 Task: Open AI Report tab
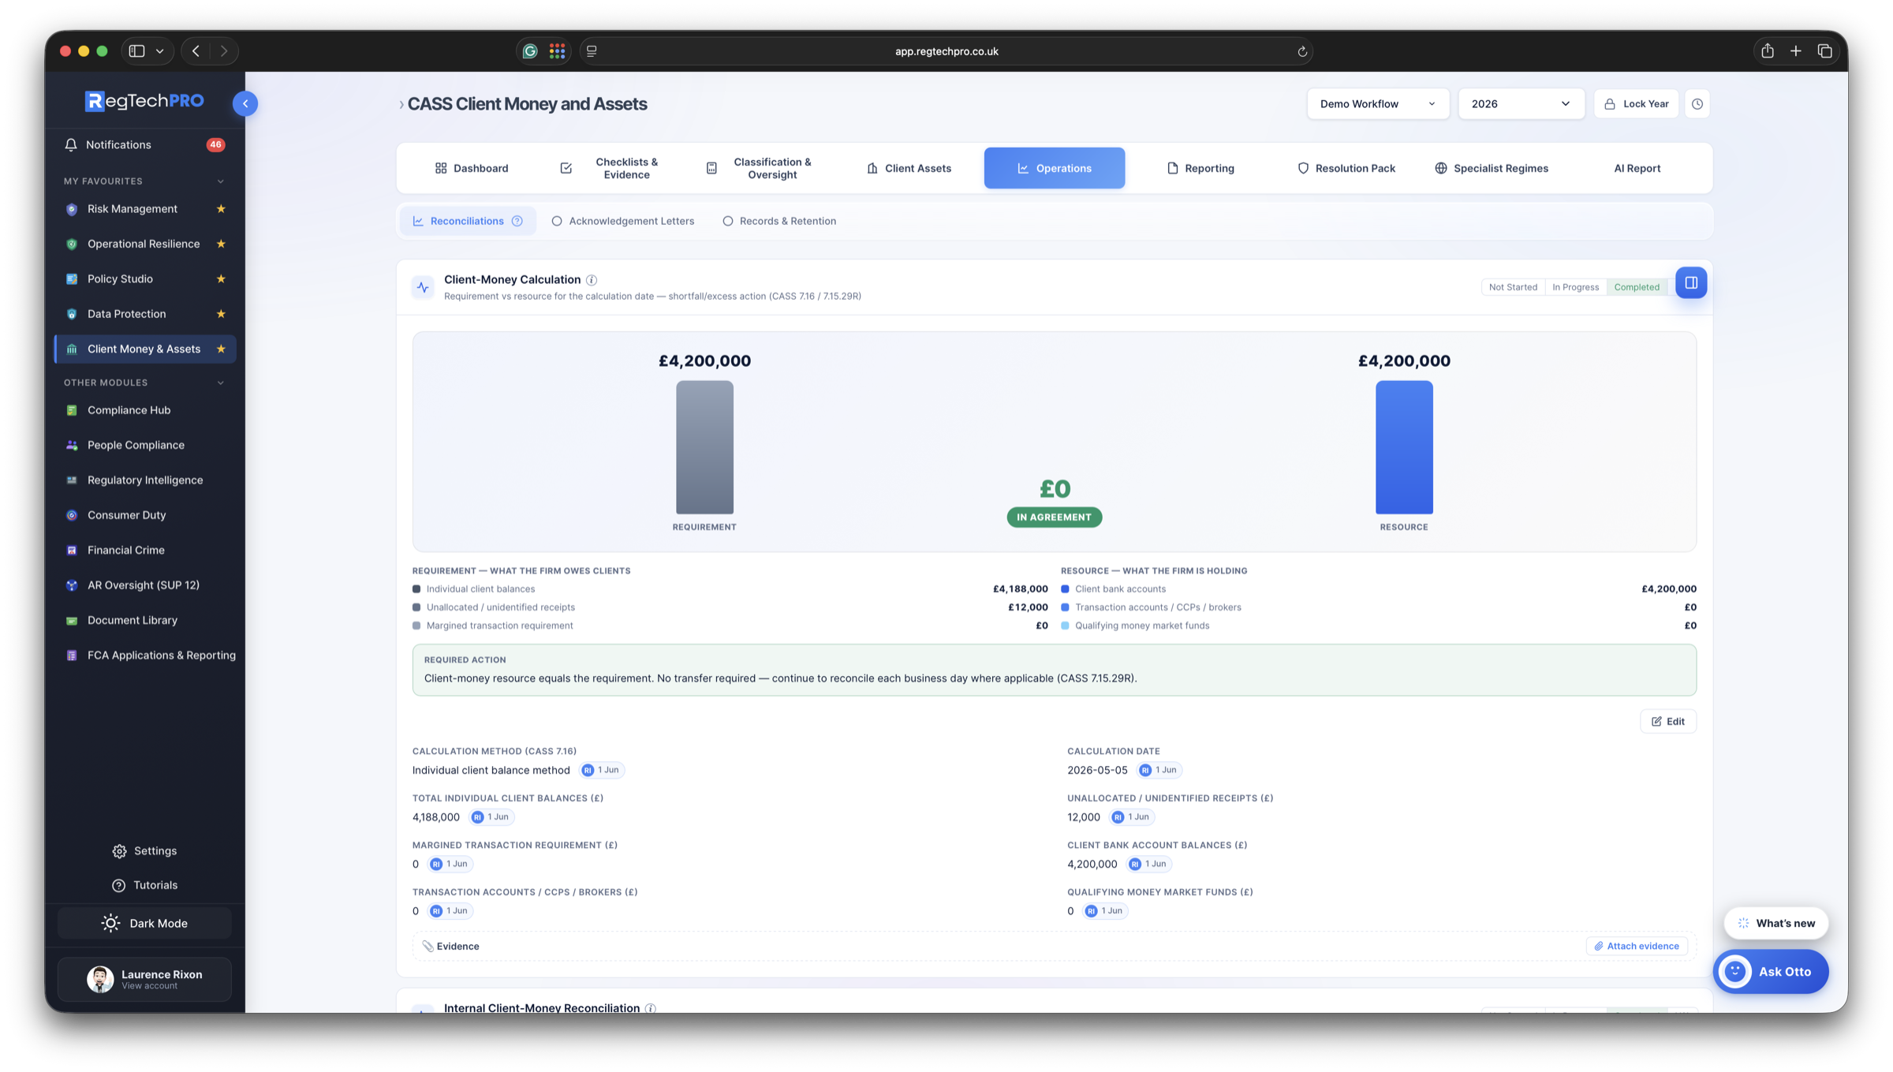(1637, 168)
